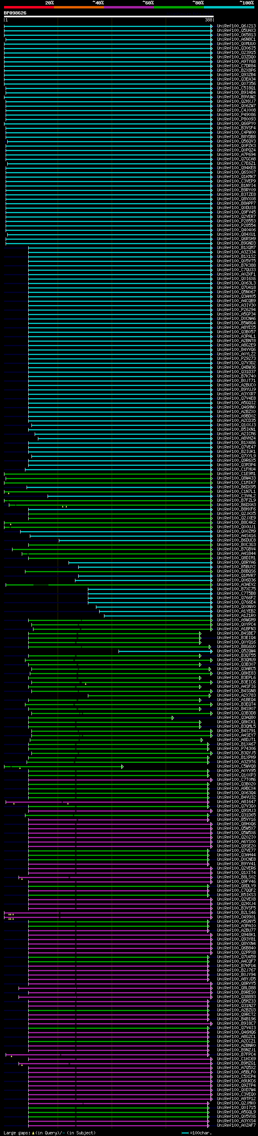Screen dimensions: 258x1136
Task: Select hit label UniRef100_C3VAL2
Action: click(x=236, y=496)
